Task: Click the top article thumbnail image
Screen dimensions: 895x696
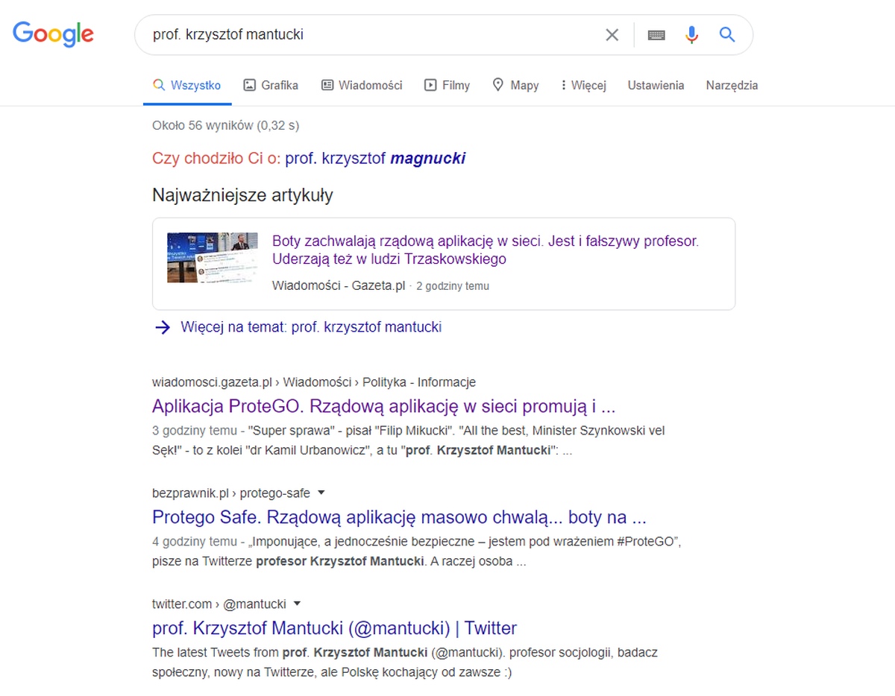Action: point(213,258)
